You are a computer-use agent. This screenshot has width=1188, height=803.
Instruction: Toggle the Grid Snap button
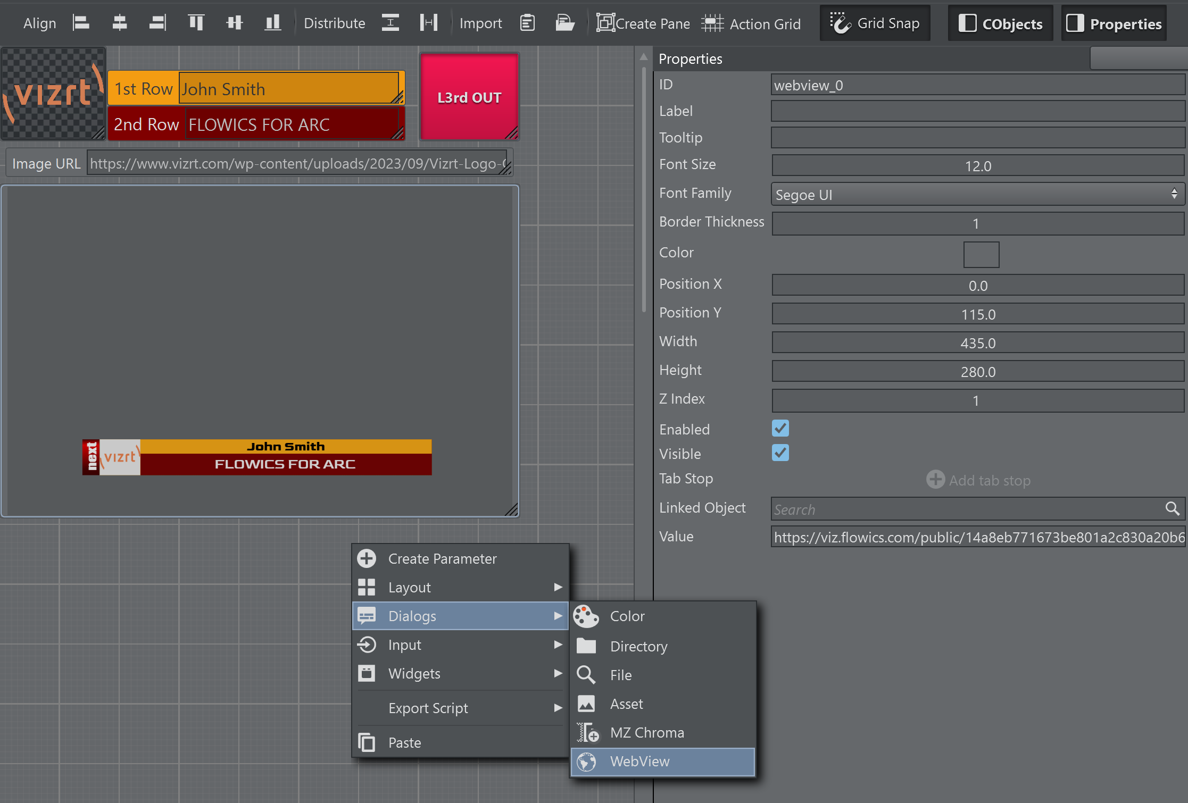tap(875, 23)
